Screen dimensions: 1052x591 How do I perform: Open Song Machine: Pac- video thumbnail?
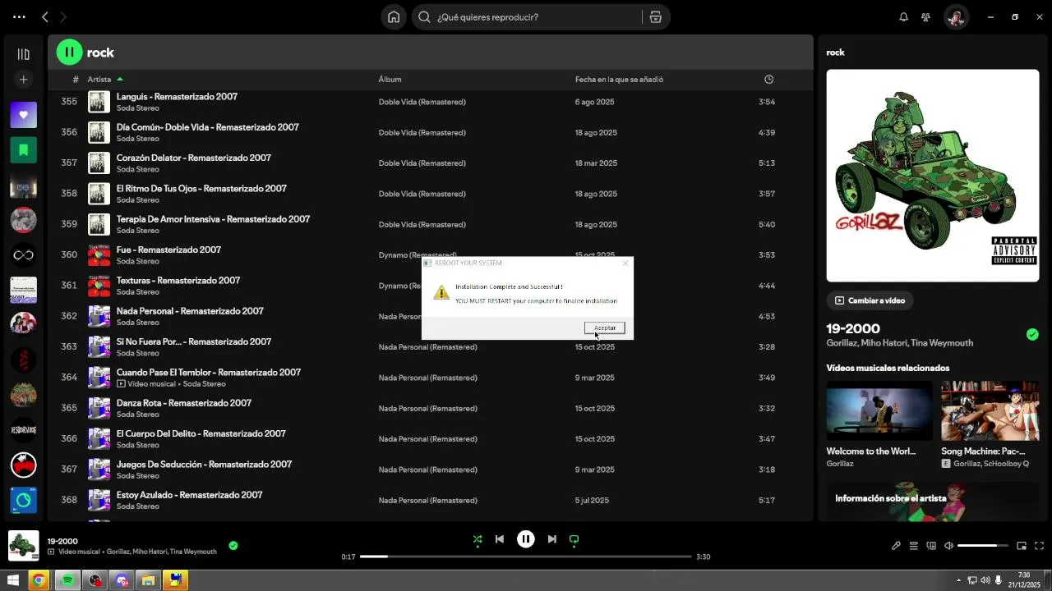[990, 411]
